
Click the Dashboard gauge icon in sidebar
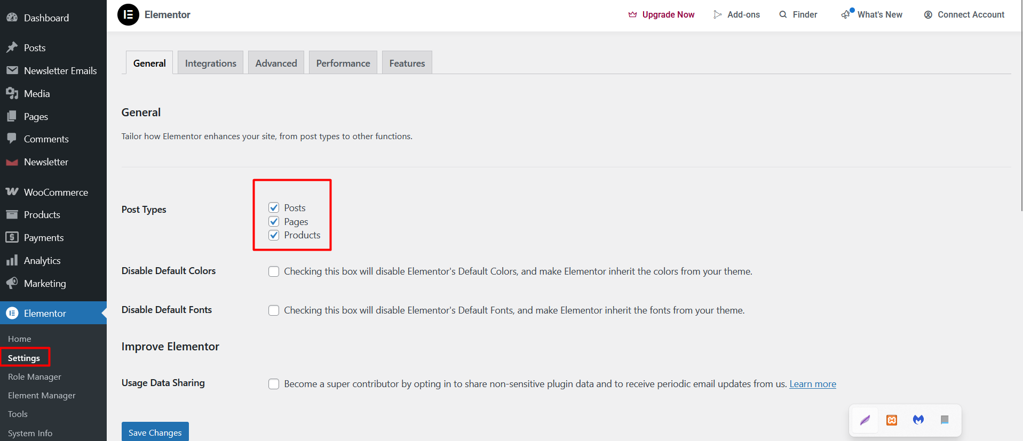coord(12,17)
